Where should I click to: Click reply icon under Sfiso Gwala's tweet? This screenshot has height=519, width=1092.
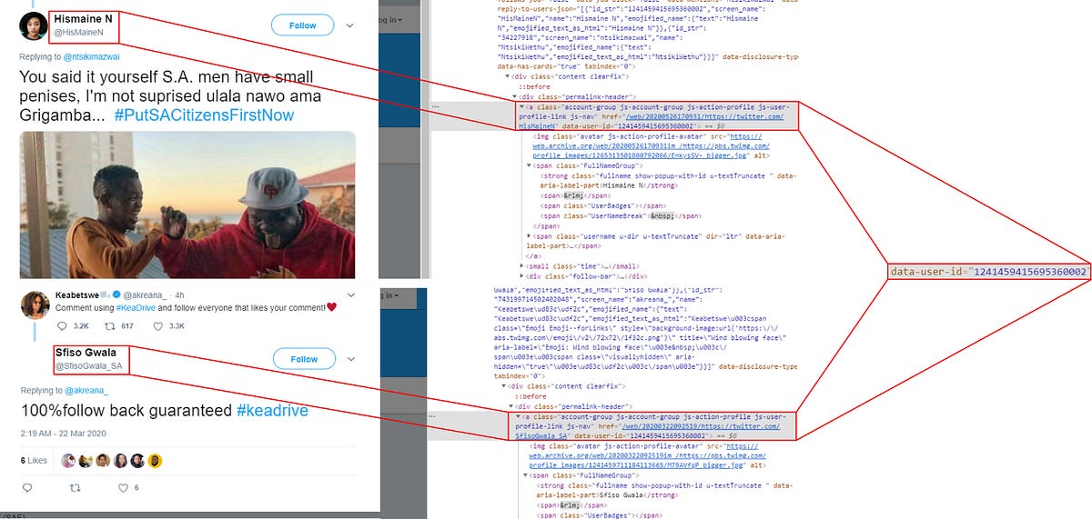click(25, 488)
